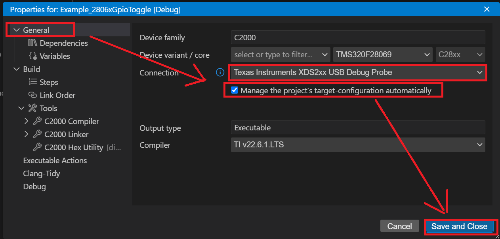The width and height of the screenshot is (500, 239).
Task: Select the Build category
Action: 32,69
